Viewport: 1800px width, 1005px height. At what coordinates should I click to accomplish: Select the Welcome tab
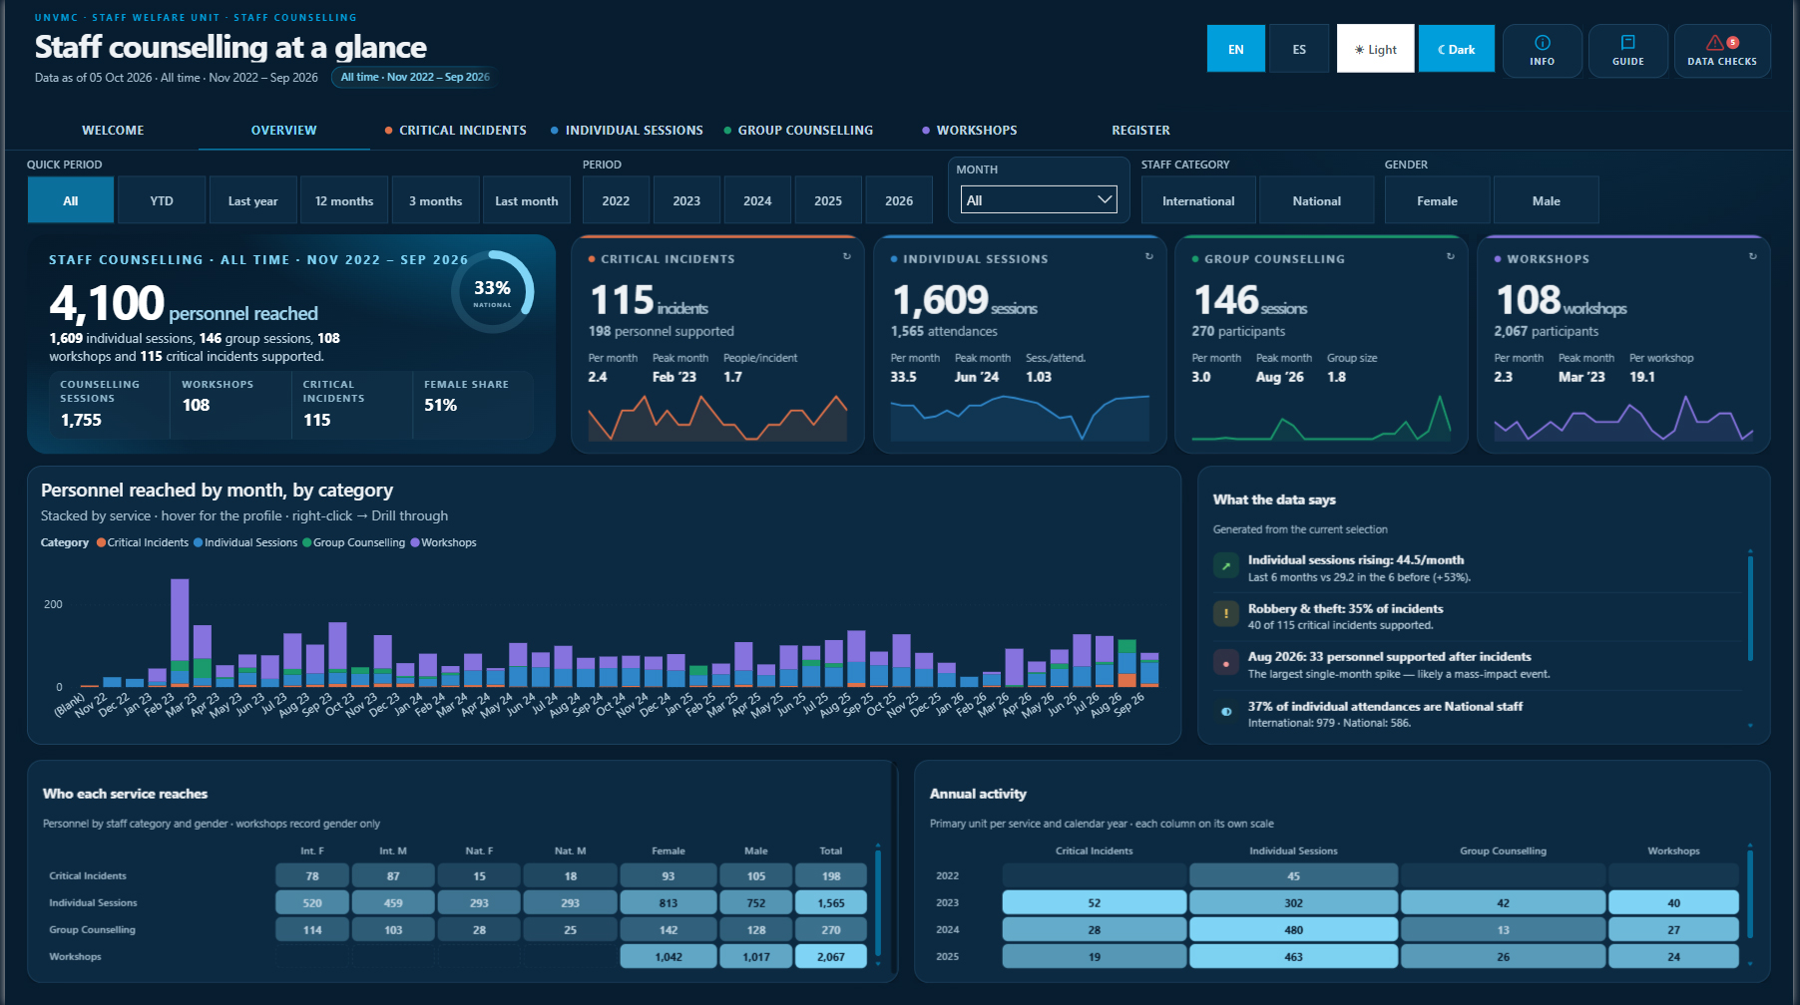(x=113, y=131)
